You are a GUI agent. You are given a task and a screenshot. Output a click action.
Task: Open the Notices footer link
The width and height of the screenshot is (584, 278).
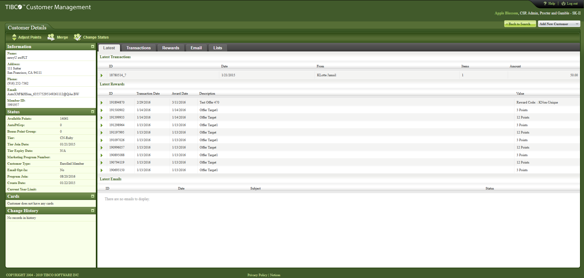[x=275, y=275]
